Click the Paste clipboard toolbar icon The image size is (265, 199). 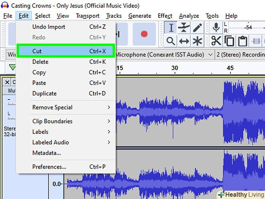pos(242,41)
